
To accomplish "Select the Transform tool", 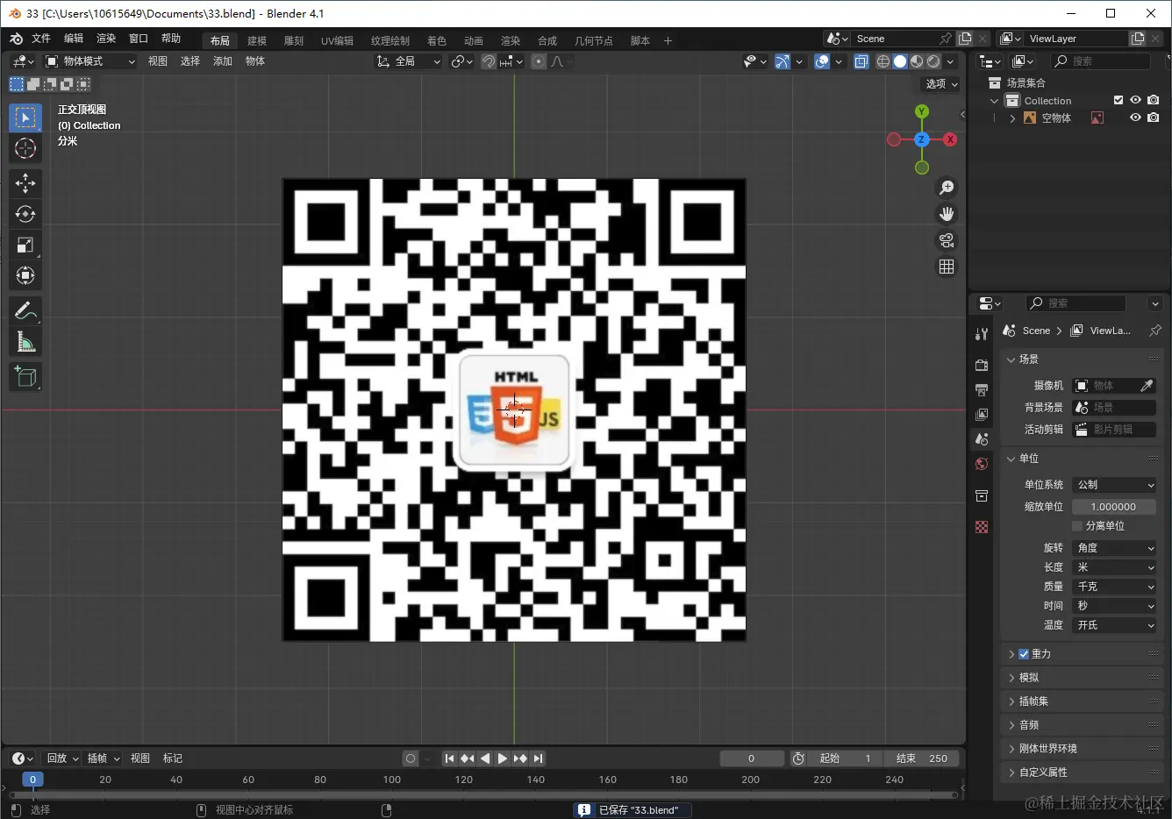I will 25,275.
